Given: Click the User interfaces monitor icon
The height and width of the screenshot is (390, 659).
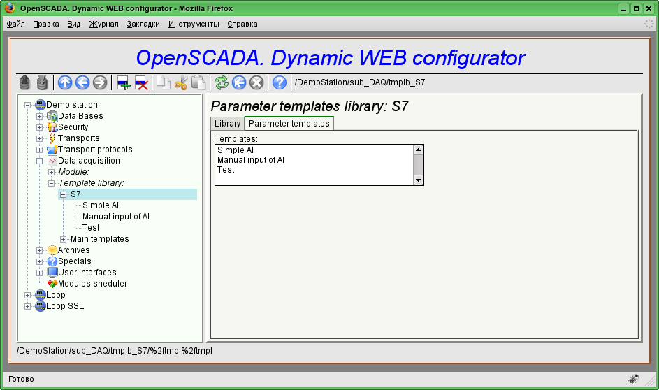Looking at the screenshot, I should [x=52, y=273].
